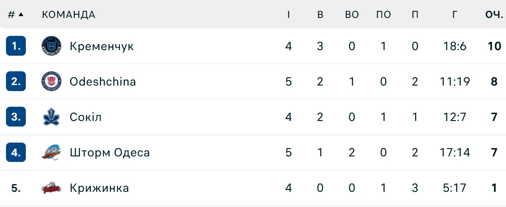Screen dimensions: 506x207
Task: Click the rank 3 position badge
Action: pyautogui.click(x=16, y=117)
